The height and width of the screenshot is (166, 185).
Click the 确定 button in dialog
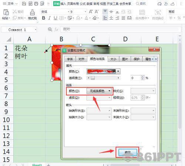[x=128, y=152]
